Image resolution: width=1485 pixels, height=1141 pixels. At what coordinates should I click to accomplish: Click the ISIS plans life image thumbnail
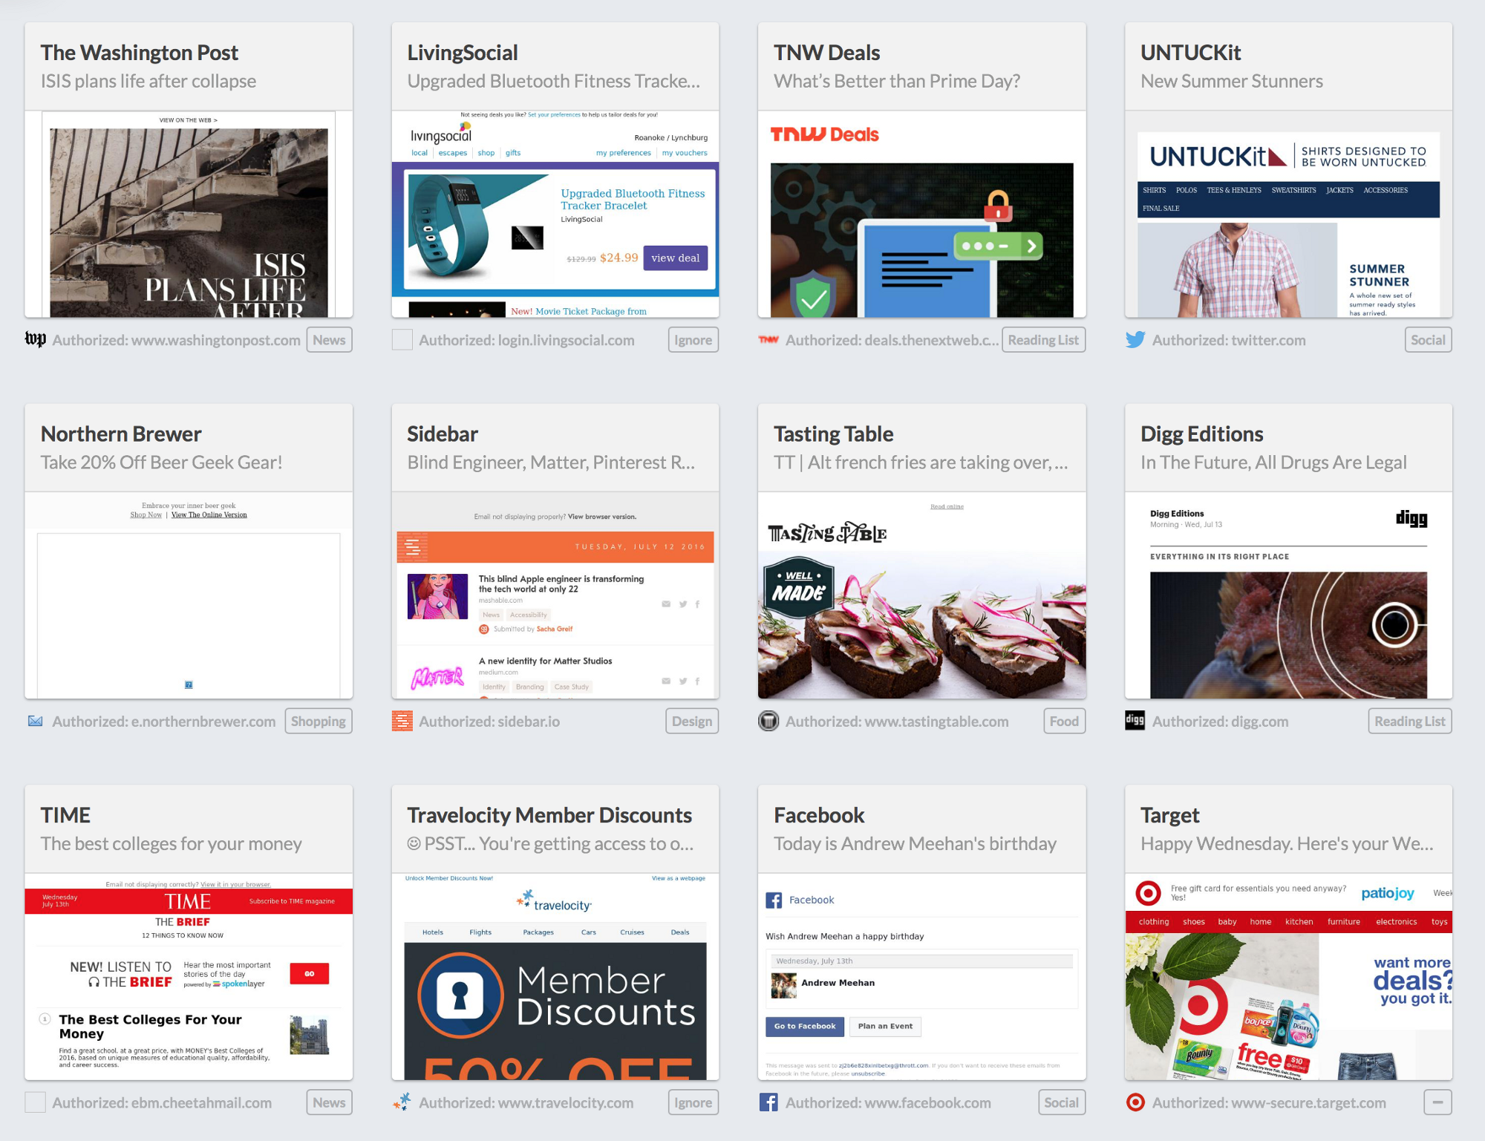(x=189, y=223)
